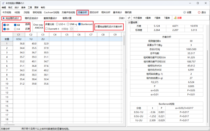Enable the SNK-q comparison checkbox
Screen dimensions: 210x131
(68, 24)
